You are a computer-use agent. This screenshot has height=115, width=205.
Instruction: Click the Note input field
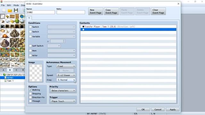tap(71, 12)
